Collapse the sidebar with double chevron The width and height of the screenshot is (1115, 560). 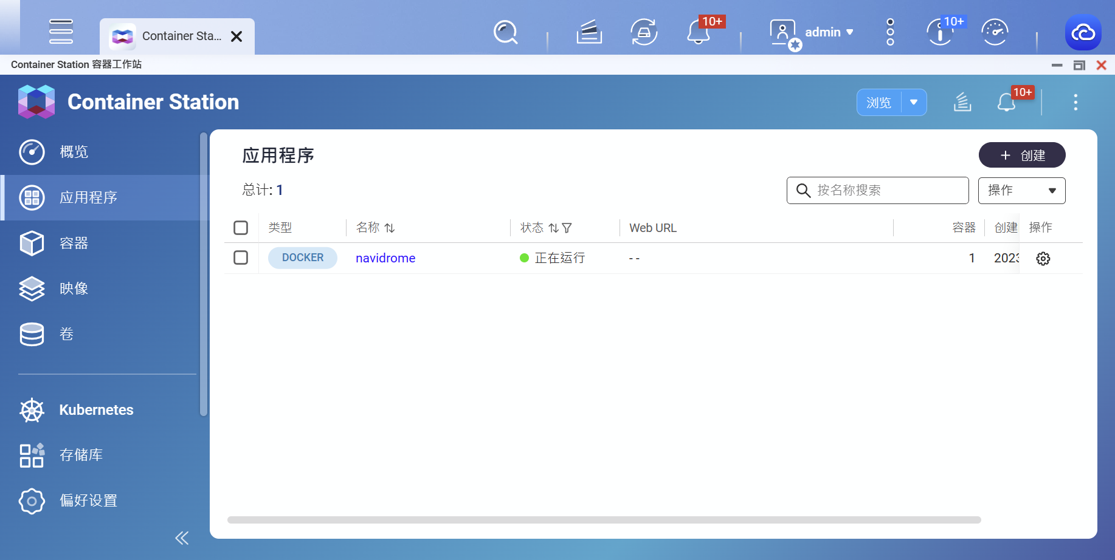click(182, 538)
